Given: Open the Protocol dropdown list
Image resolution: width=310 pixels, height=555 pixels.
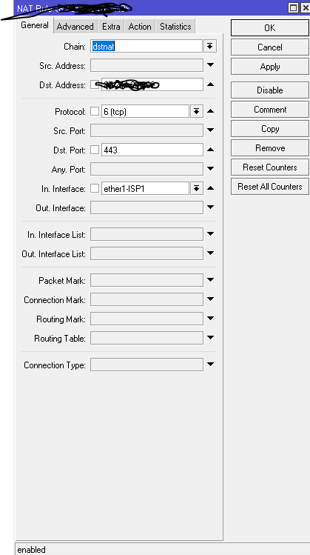Looking at the screenshot, I should [x=197, y=111].
